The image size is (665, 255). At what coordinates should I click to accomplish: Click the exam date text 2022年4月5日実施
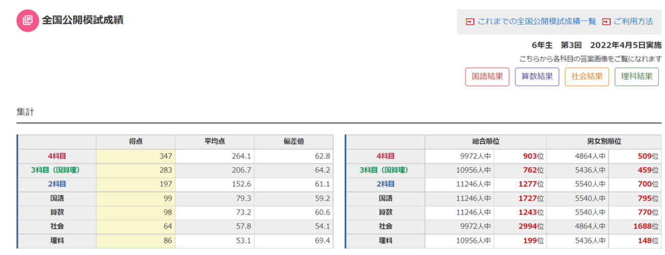click(626, 45)
